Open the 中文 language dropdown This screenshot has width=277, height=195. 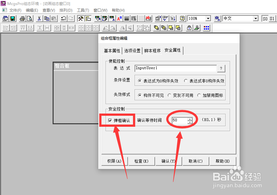click(256, 19)
